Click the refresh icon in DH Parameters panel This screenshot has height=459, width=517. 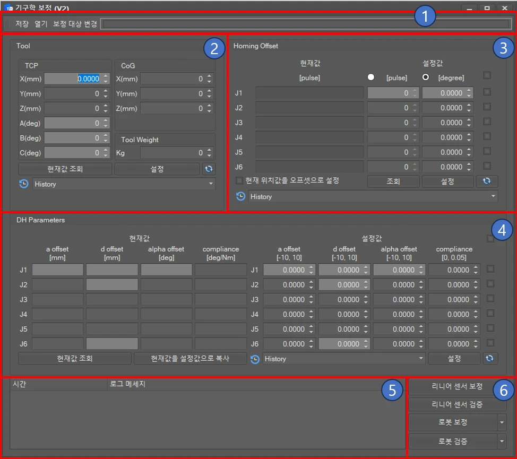490,359
